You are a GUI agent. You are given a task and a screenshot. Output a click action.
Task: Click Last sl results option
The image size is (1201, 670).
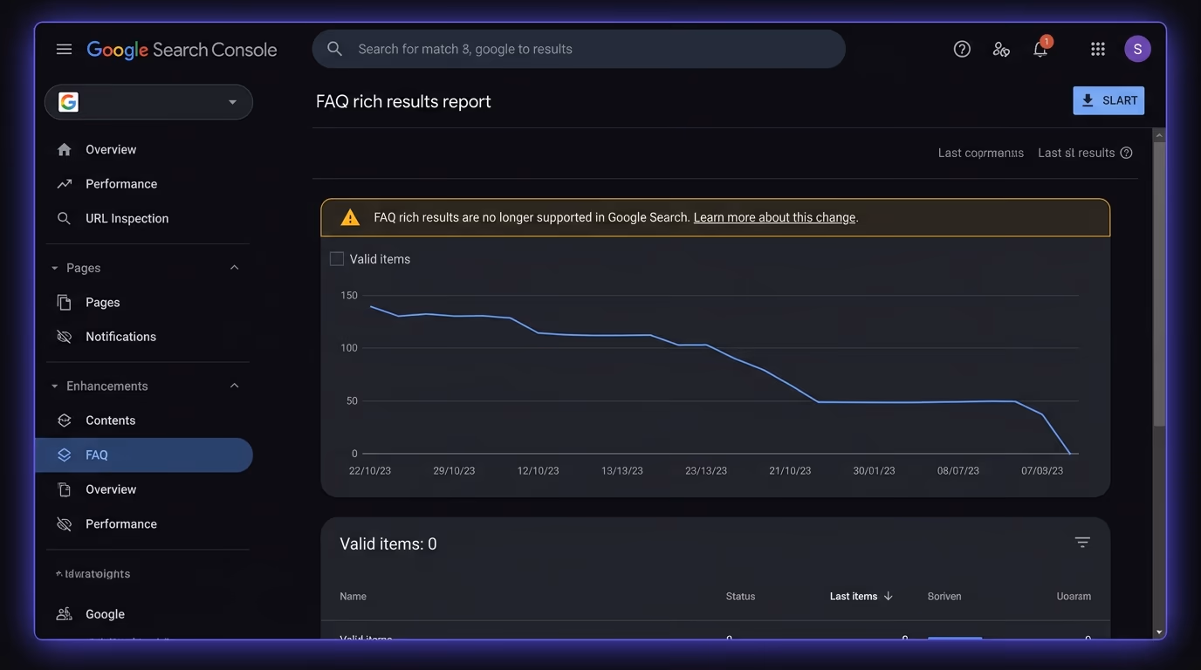tap(1076, 153)
